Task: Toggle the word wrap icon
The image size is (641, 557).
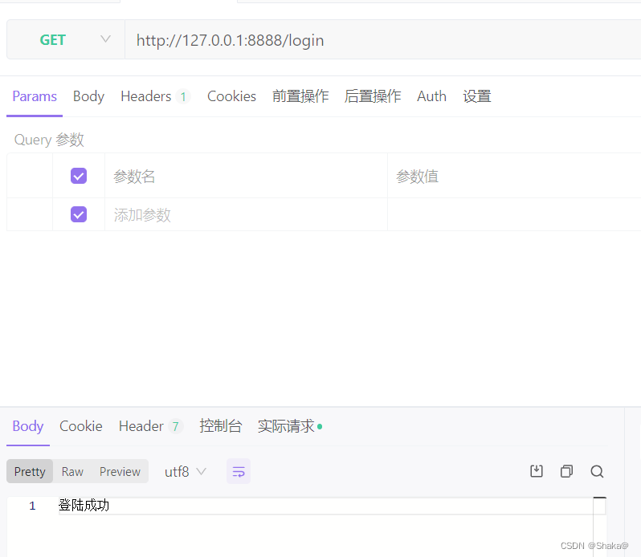Action: (239, 472)
